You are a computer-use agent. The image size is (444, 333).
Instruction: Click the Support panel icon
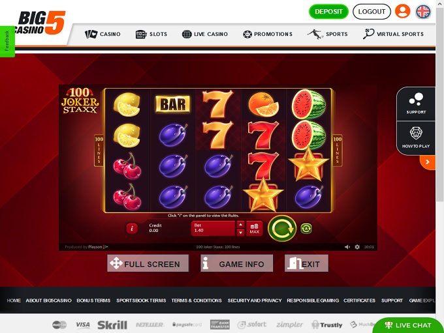point(416,104)
